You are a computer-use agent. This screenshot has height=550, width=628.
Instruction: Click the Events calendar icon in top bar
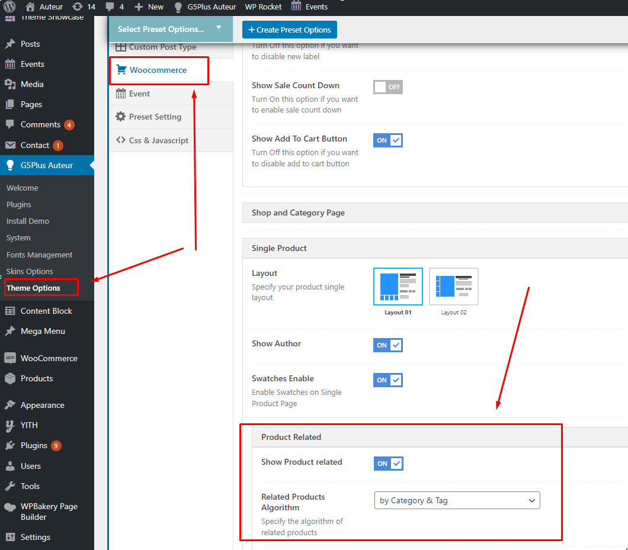click(296, 6)
